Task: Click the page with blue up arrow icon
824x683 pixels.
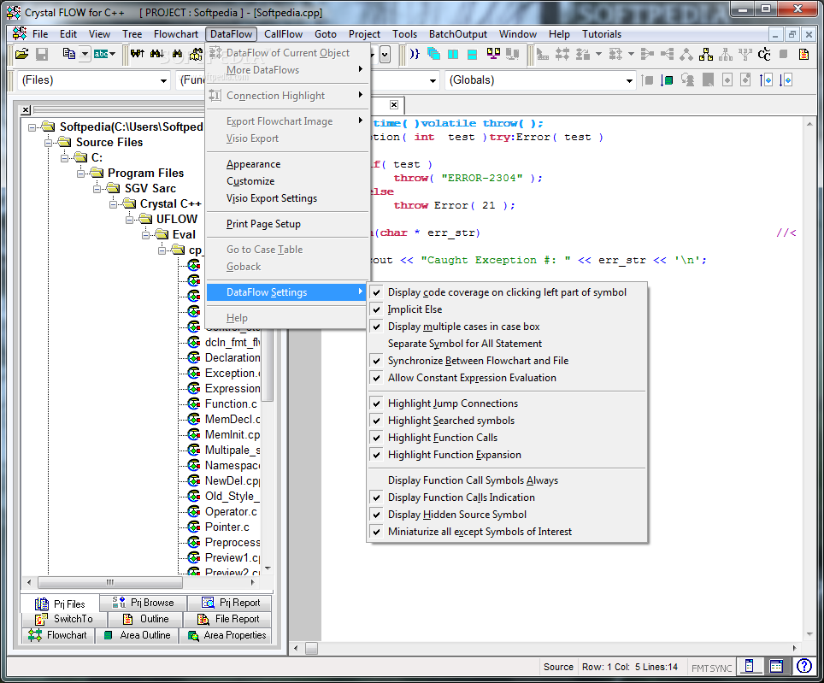Action: pyautogui.click(x=766, y=79)
